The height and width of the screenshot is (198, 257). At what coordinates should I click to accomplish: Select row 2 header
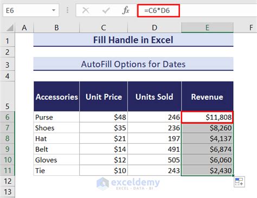[x=7, y=52]
